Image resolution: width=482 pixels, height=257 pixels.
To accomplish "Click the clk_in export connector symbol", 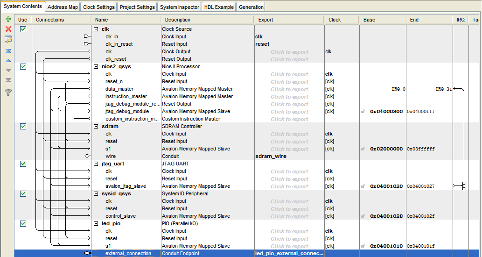I will 87,36.
